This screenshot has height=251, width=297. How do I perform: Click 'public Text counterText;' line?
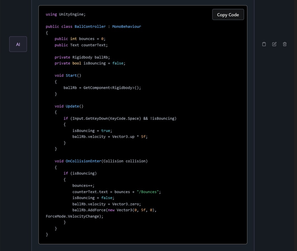[x=81, y=45]
